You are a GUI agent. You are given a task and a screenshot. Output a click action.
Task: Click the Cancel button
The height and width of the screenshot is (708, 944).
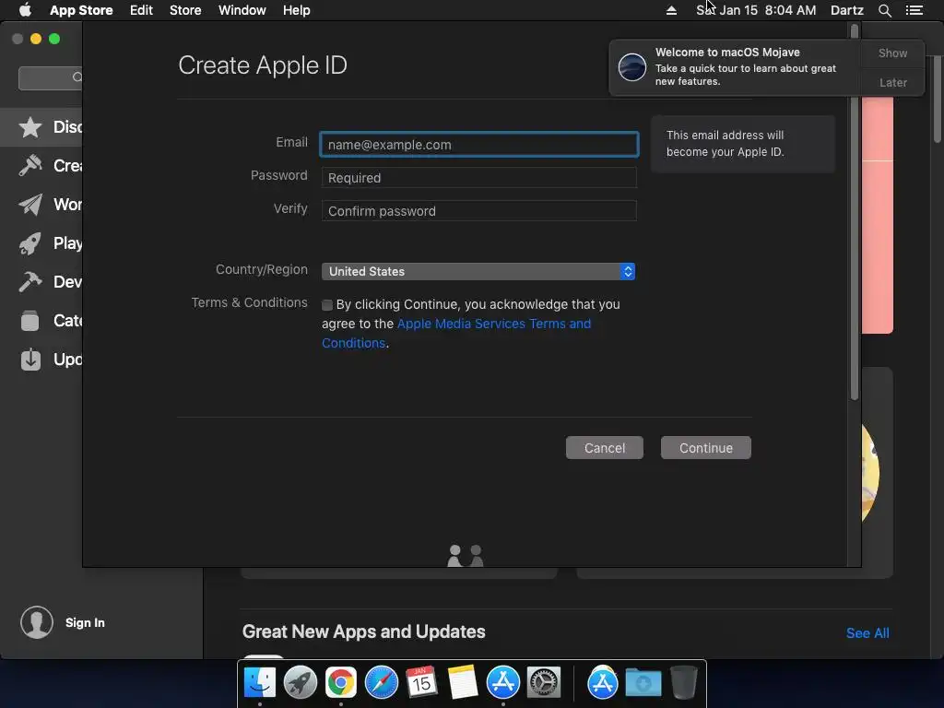pos(605,448)
